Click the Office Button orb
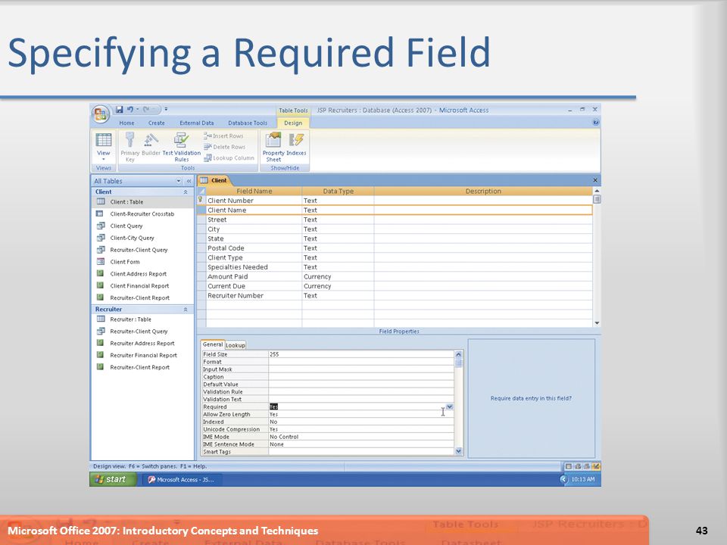Viewport: 727px width, 545px height. click(x=101, y=114)
